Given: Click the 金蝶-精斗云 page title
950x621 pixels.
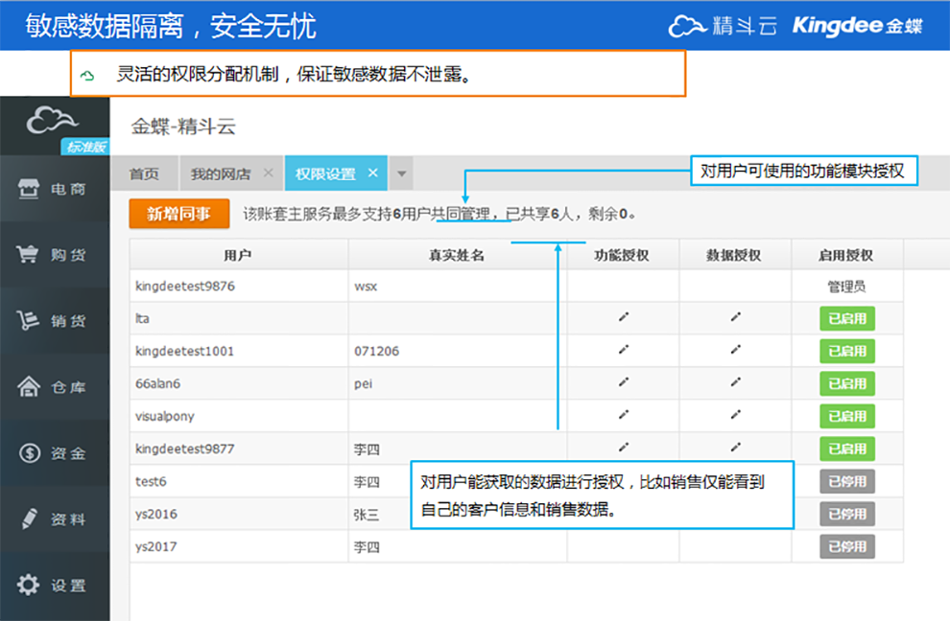Looking at the screenshot, I should coord(183,126).
